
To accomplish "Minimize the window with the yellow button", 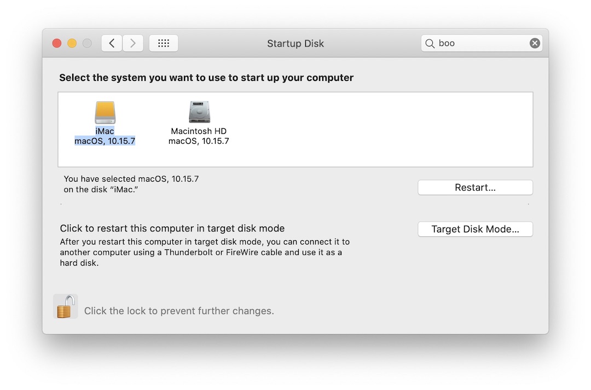I will (x=72, y=43).
